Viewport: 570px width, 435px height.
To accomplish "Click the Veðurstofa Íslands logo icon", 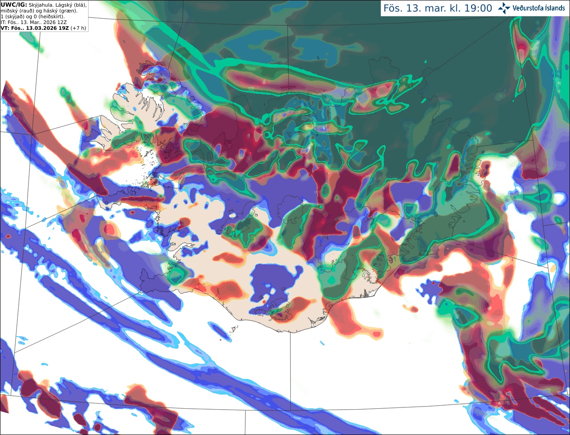I will [504, 8].
